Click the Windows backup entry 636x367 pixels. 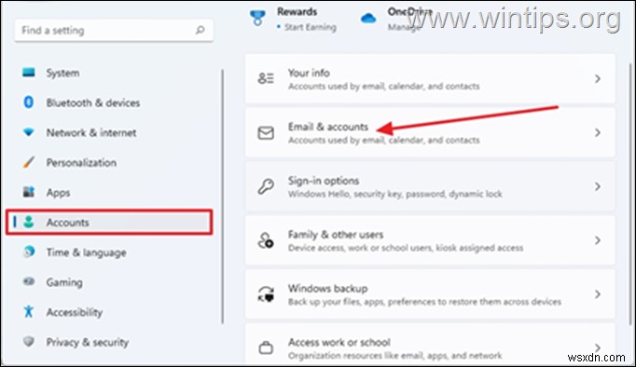coord(430,294)
